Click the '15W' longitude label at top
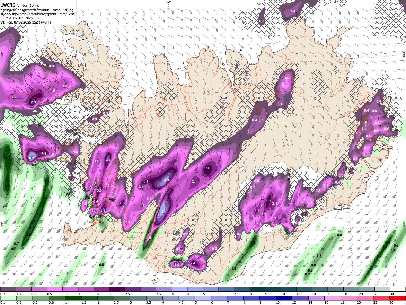This screenshot has height=305, width=406. point(336,2)
